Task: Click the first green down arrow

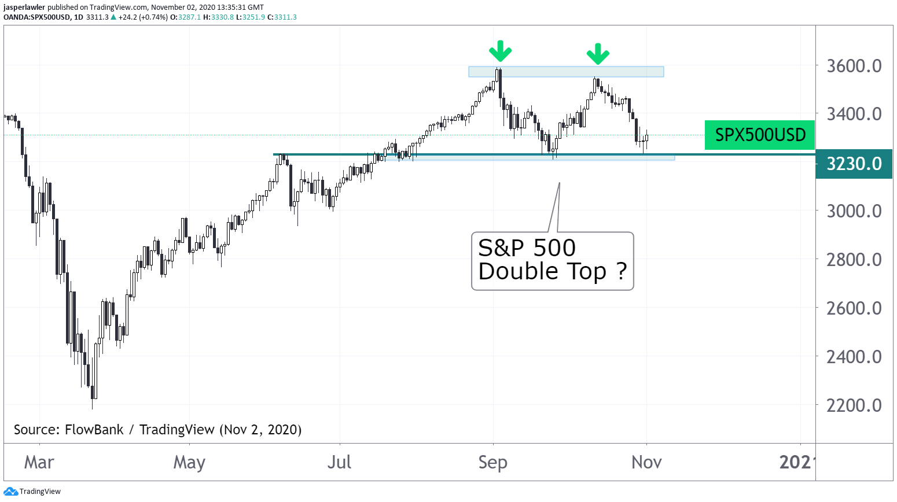Action: pos(500,51)
